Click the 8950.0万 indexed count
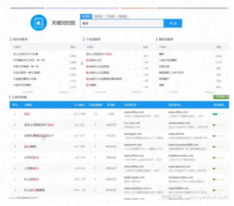 111,147
